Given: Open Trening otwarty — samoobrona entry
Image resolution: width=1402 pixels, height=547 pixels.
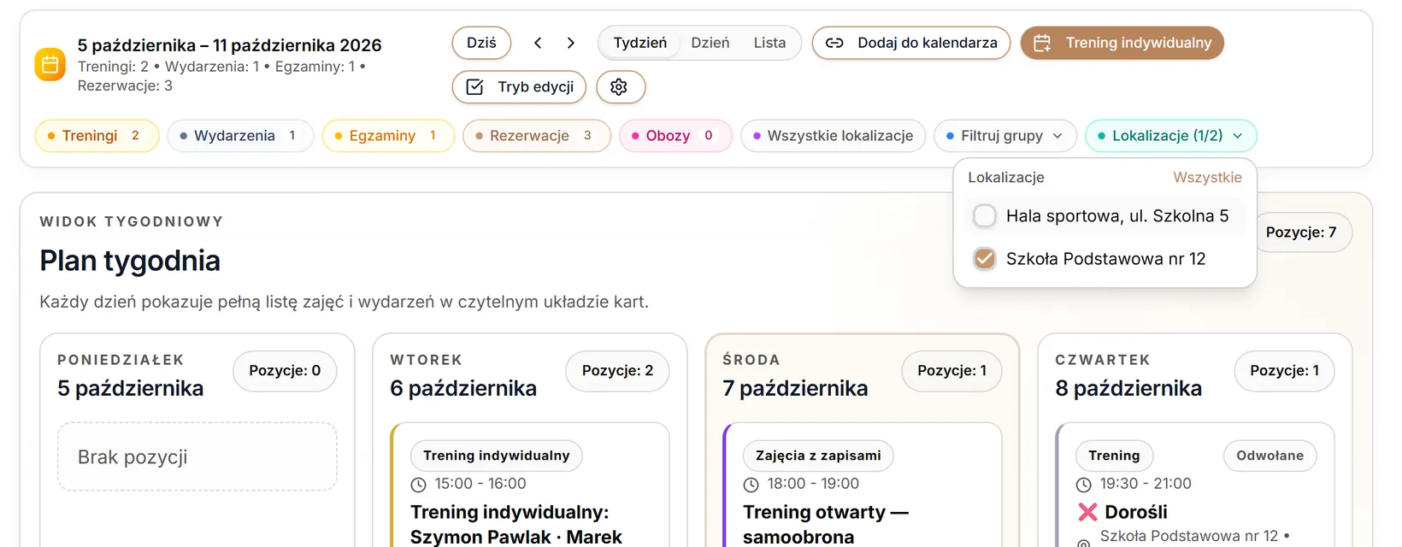Looking at the screenshot, I should [826, 524].
